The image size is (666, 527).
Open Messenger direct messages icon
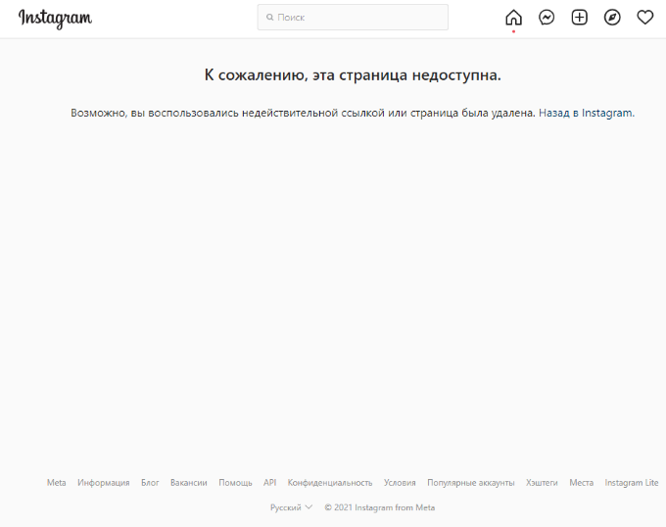[x=547, y=18]
